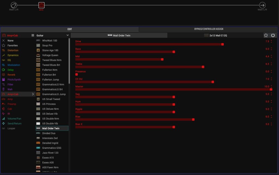Click the grid view icon beside Amp+Cab
Viewport: 279px width, 175px height.
(33, 35)
